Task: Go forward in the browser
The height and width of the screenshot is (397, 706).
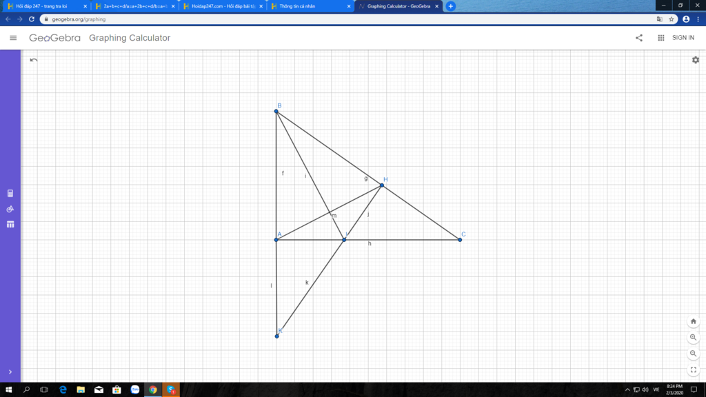Action: click(x=20, y=19)
